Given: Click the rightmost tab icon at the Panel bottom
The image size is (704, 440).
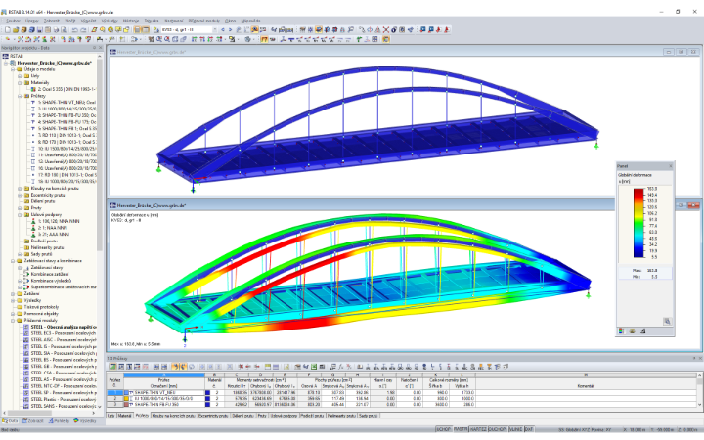Looking at the screenshot, I should click(643, 331).
